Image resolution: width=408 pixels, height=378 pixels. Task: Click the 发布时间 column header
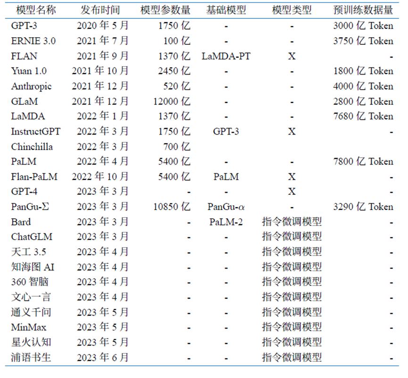click(x=100, y=10)
